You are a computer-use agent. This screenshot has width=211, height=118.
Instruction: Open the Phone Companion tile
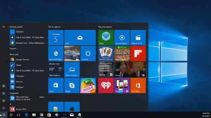pos(72,69)
